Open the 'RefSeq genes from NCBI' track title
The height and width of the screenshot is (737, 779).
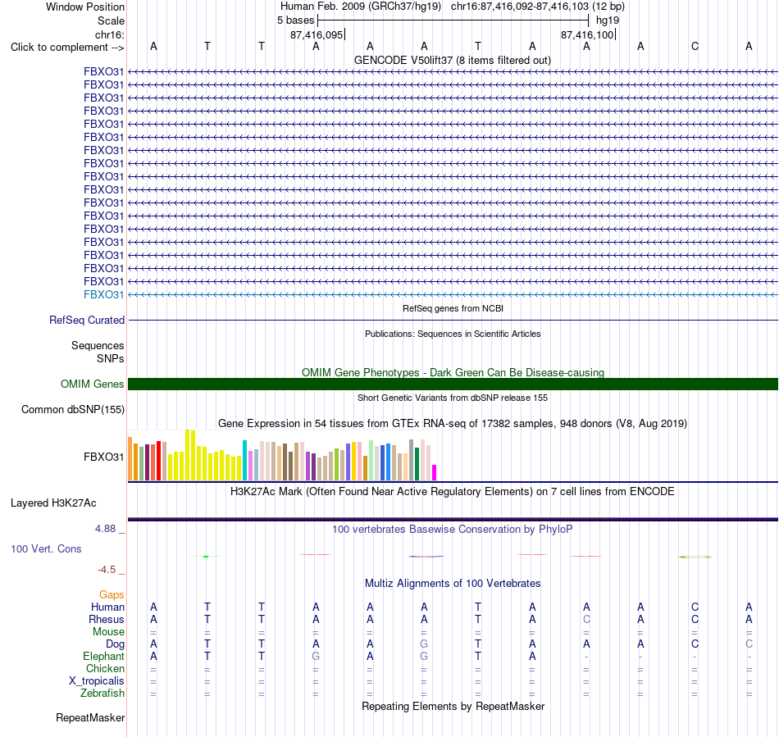coord(453,308)
